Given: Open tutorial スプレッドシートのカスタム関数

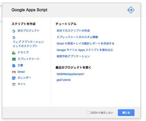Looking at the screenshot, I should click(77, 37).
